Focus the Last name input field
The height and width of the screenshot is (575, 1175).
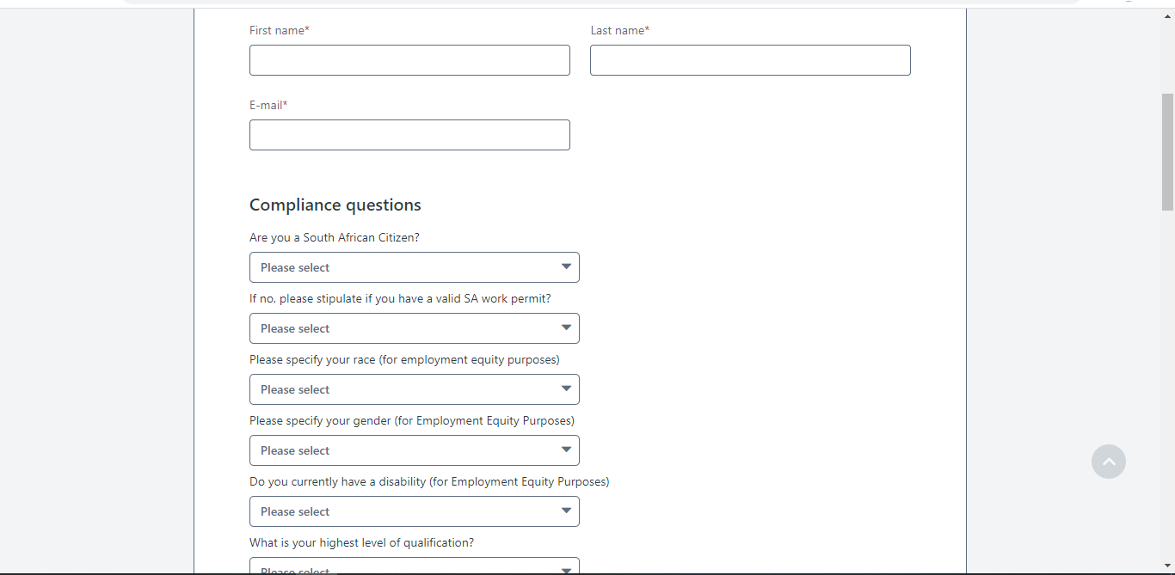coord(750,60)
